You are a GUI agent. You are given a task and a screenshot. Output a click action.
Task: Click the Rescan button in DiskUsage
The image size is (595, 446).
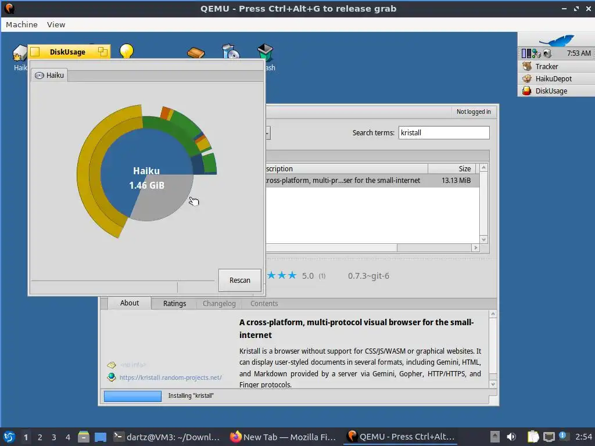[240, 280]
